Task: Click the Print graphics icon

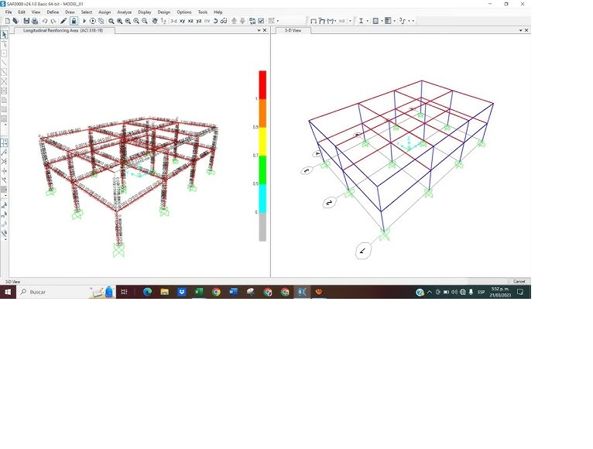Action: point(35,21)
